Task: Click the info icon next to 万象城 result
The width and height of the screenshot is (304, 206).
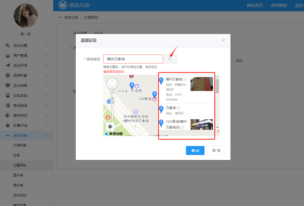Action: tap(178, 108)
